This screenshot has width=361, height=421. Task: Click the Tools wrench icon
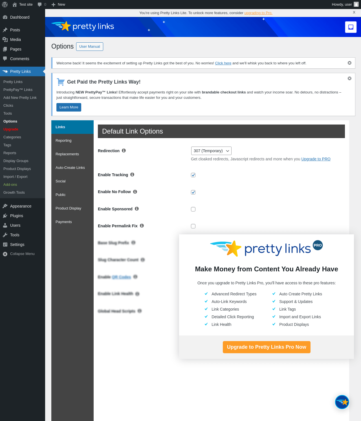(5, 235)
